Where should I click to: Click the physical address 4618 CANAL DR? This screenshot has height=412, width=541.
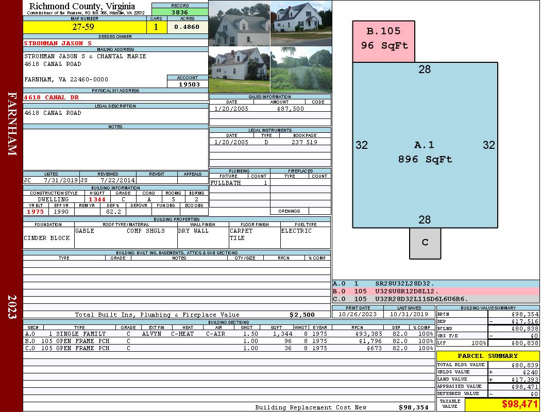click(52, 97)
